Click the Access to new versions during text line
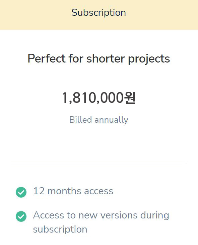198x245 pixels. point(101,215)
